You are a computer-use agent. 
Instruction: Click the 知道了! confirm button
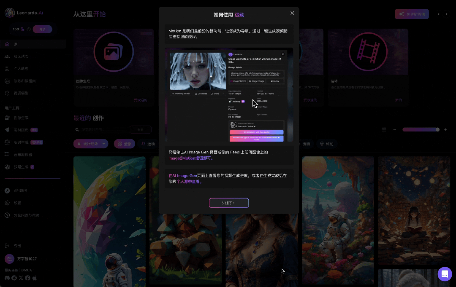tap(229, 203)
